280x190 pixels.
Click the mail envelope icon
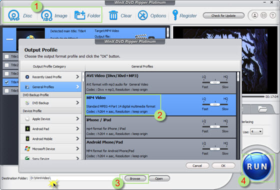pyautogui.click(x=263, y=15)
